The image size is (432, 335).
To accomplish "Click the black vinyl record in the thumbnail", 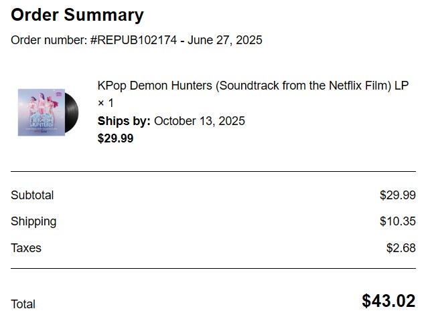I will click(x=72, y=113).
